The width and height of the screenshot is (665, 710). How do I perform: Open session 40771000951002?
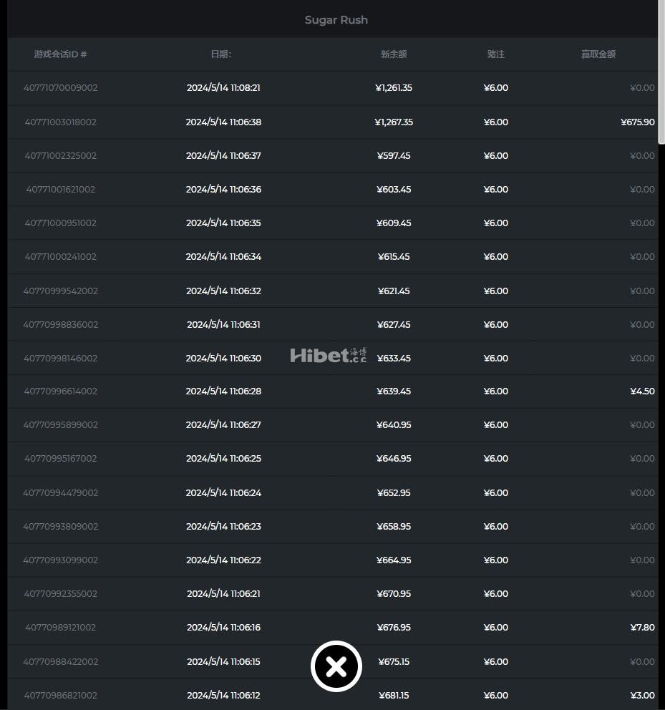61,223
